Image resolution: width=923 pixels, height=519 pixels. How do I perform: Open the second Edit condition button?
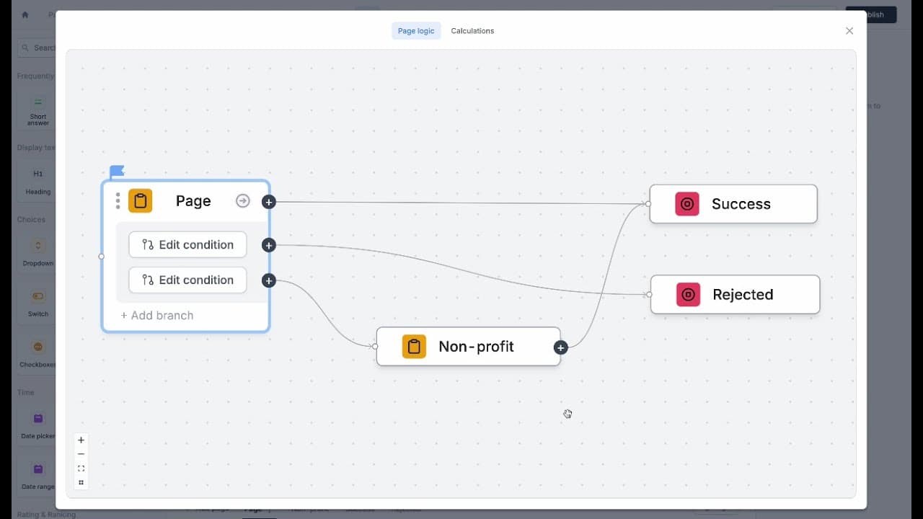click(x=187, y=280)
